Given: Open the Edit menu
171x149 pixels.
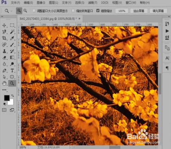Looking at the screenshot, I should click(28, 3).
